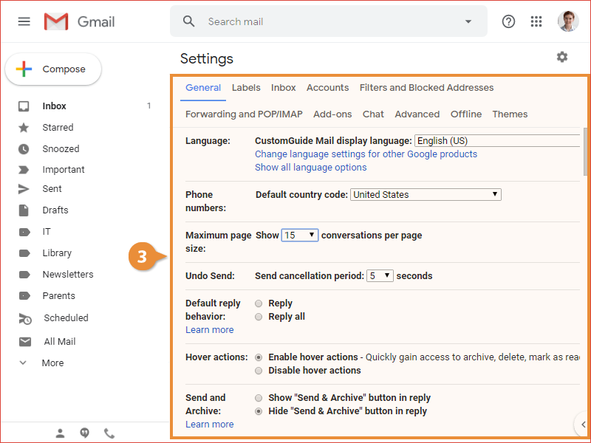
Task: Open the Filters and Blocked Addresses tab
Action: [426, 87]
